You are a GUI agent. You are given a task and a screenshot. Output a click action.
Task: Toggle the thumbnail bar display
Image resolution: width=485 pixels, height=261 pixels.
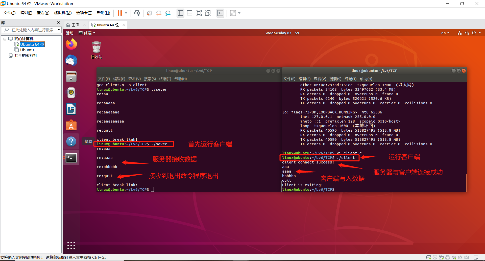(x=189, y=13)
